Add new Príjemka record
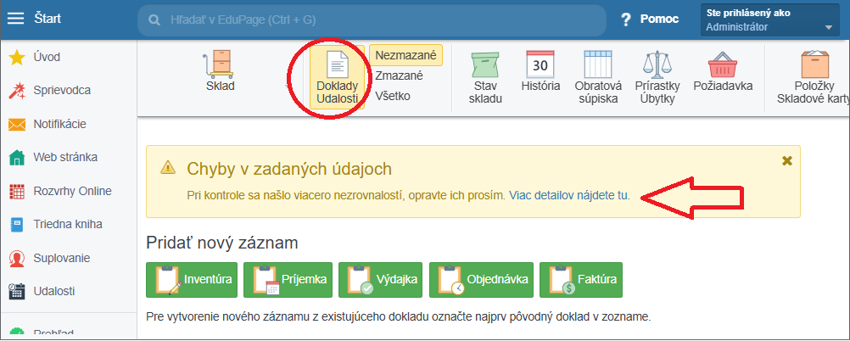850x341 pixels. pyautogui.click(x=288, y=280)
